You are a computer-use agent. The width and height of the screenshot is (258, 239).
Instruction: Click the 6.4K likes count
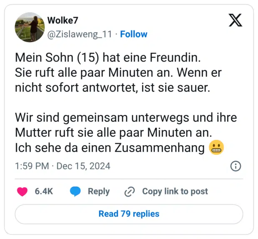pyautogui.click(x=44, y=192)
